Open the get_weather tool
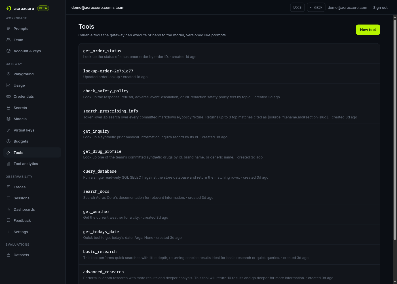 click(x=229, y=214)
